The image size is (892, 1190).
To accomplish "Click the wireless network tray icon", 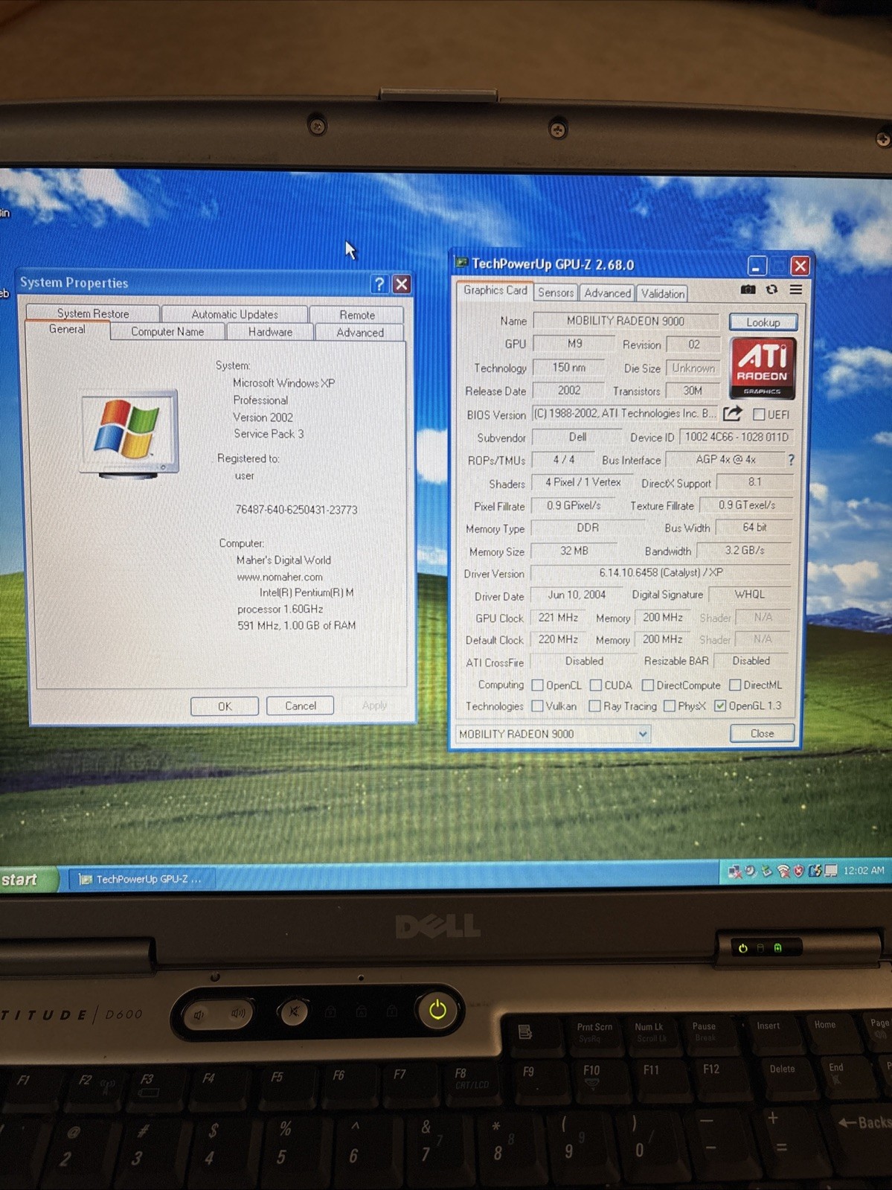I will coord(783,871).
